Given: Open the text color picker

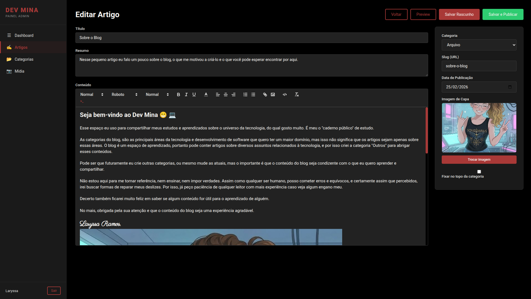Looking at the screenshot, I should [206, 94].
